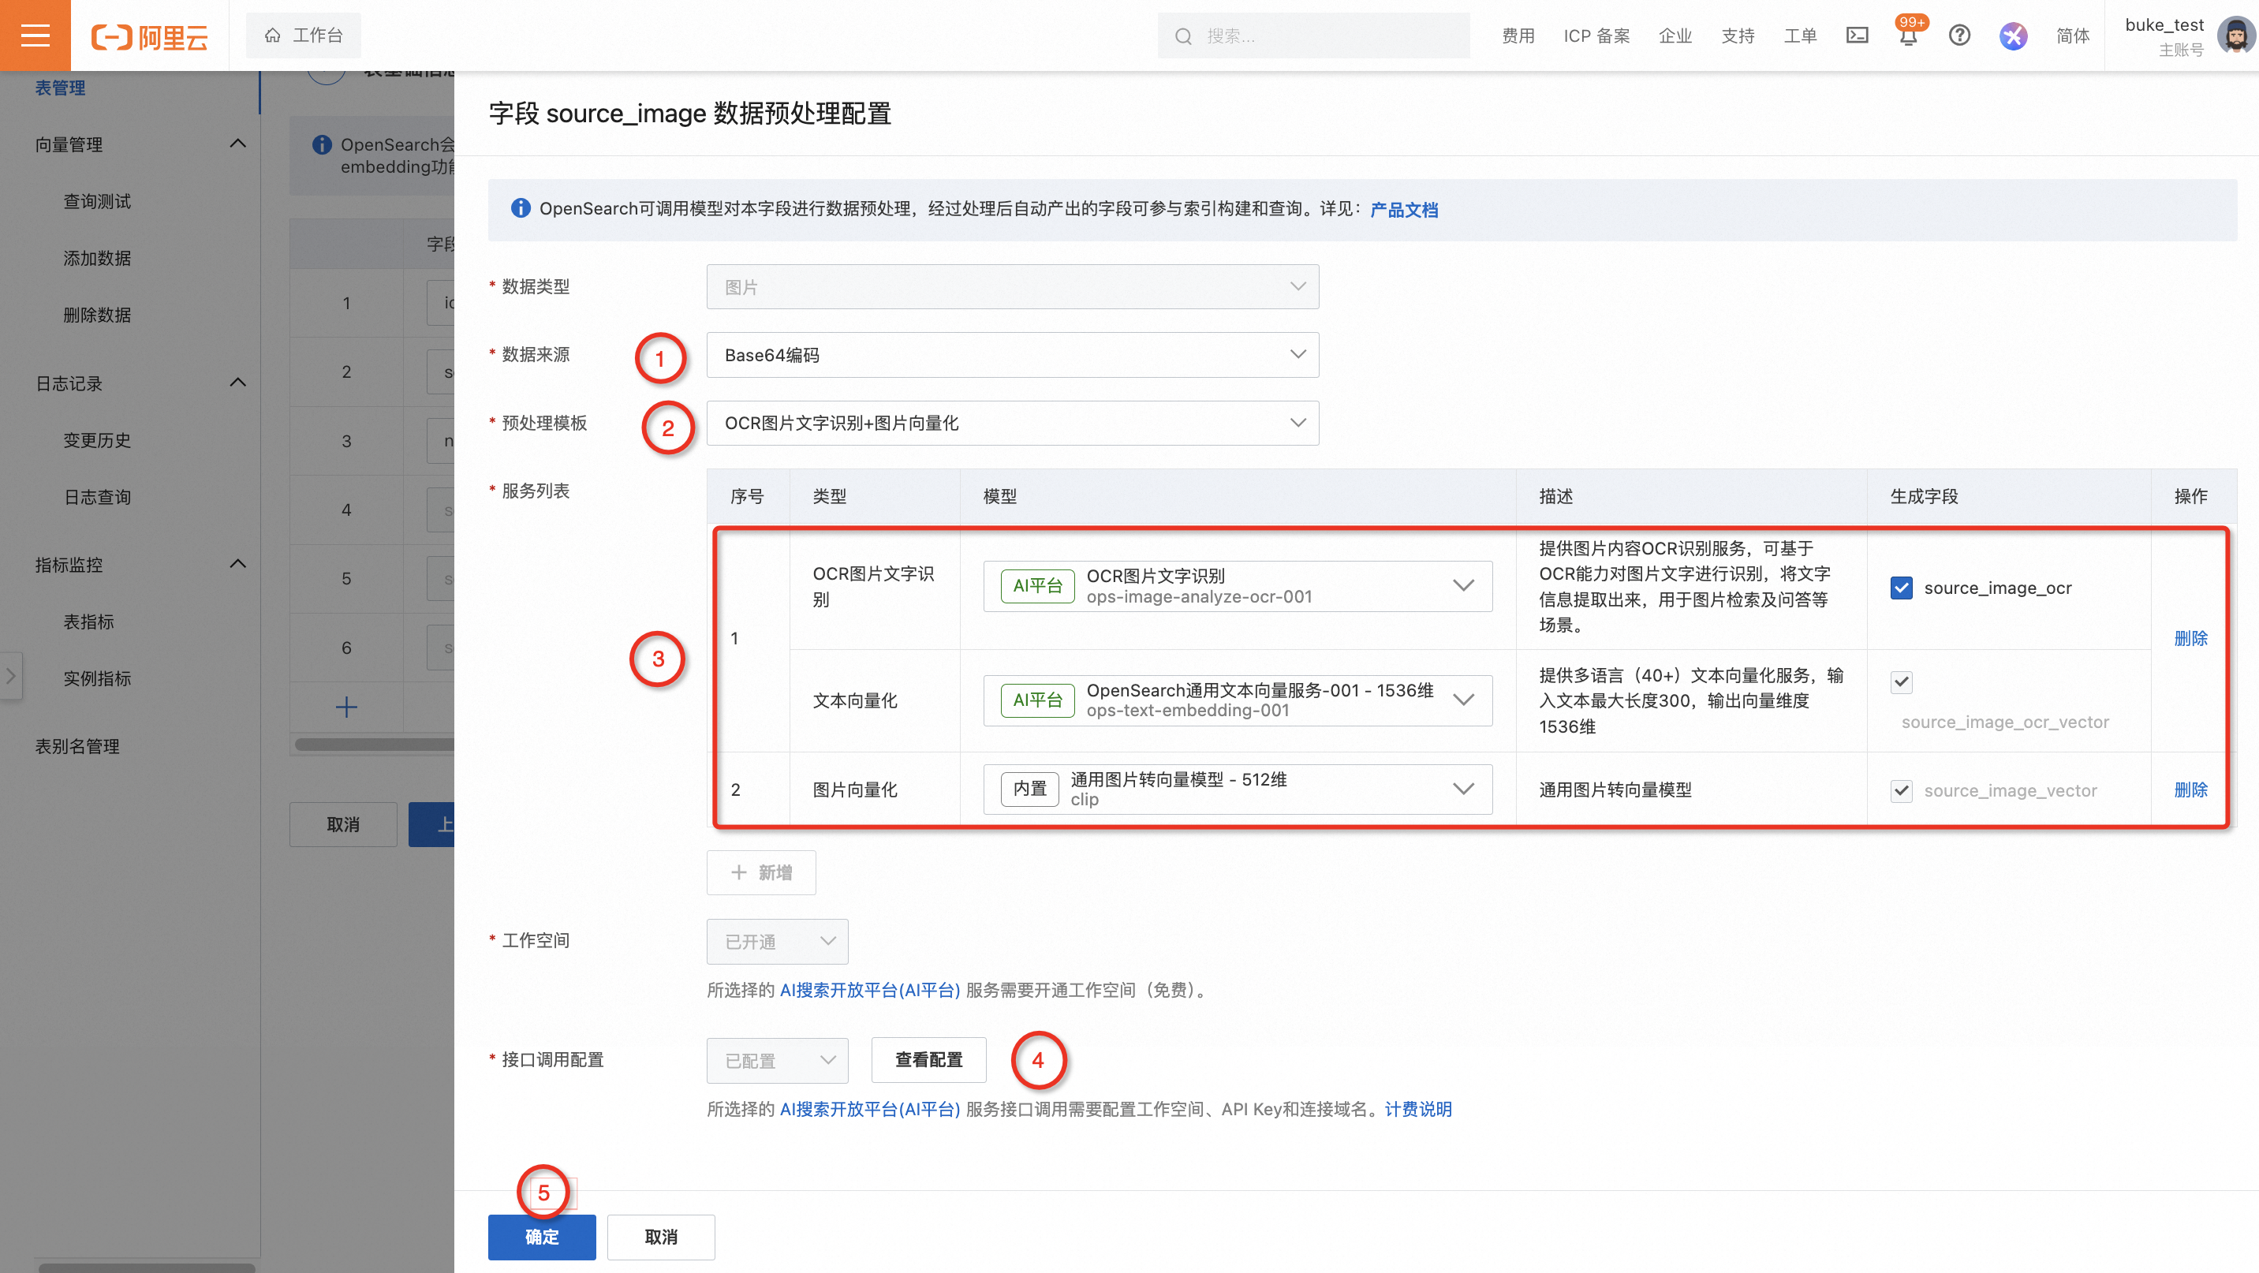Viewport: 2259px width, 1273px height.
Task: Click the table's horizontal scrollbar
Action: click(374, 745)
